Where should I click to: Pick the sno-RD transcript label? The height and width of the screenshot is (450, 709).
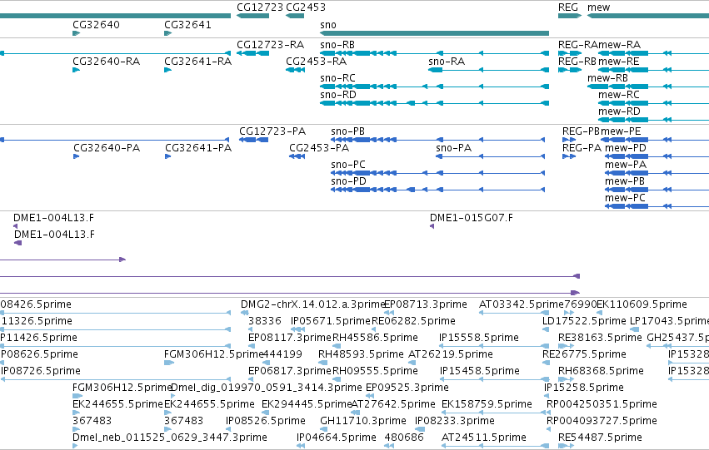pos(338,95)
